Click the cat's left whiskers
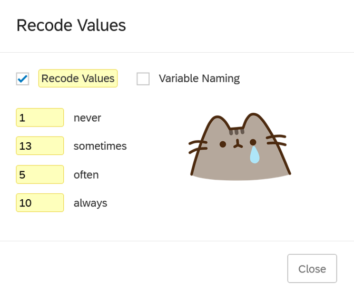Viewport: 354px width, 293px height. pos(198,145)
